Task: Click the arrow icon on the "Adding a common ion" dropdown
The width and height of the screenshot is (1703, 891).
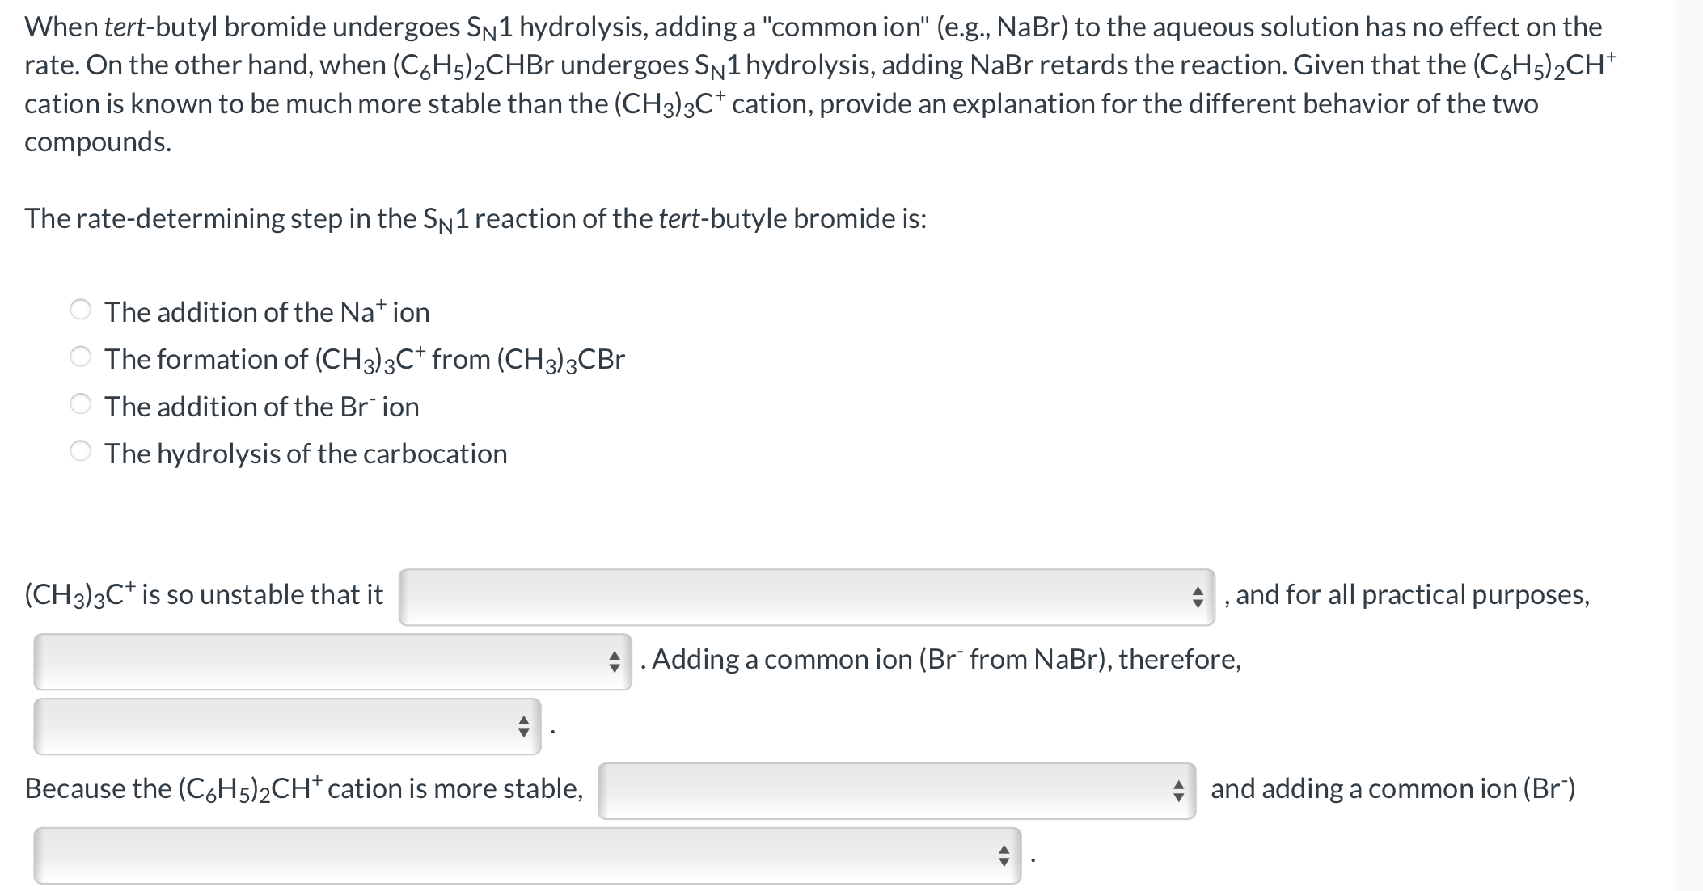Action: click(x=614, y=661)
